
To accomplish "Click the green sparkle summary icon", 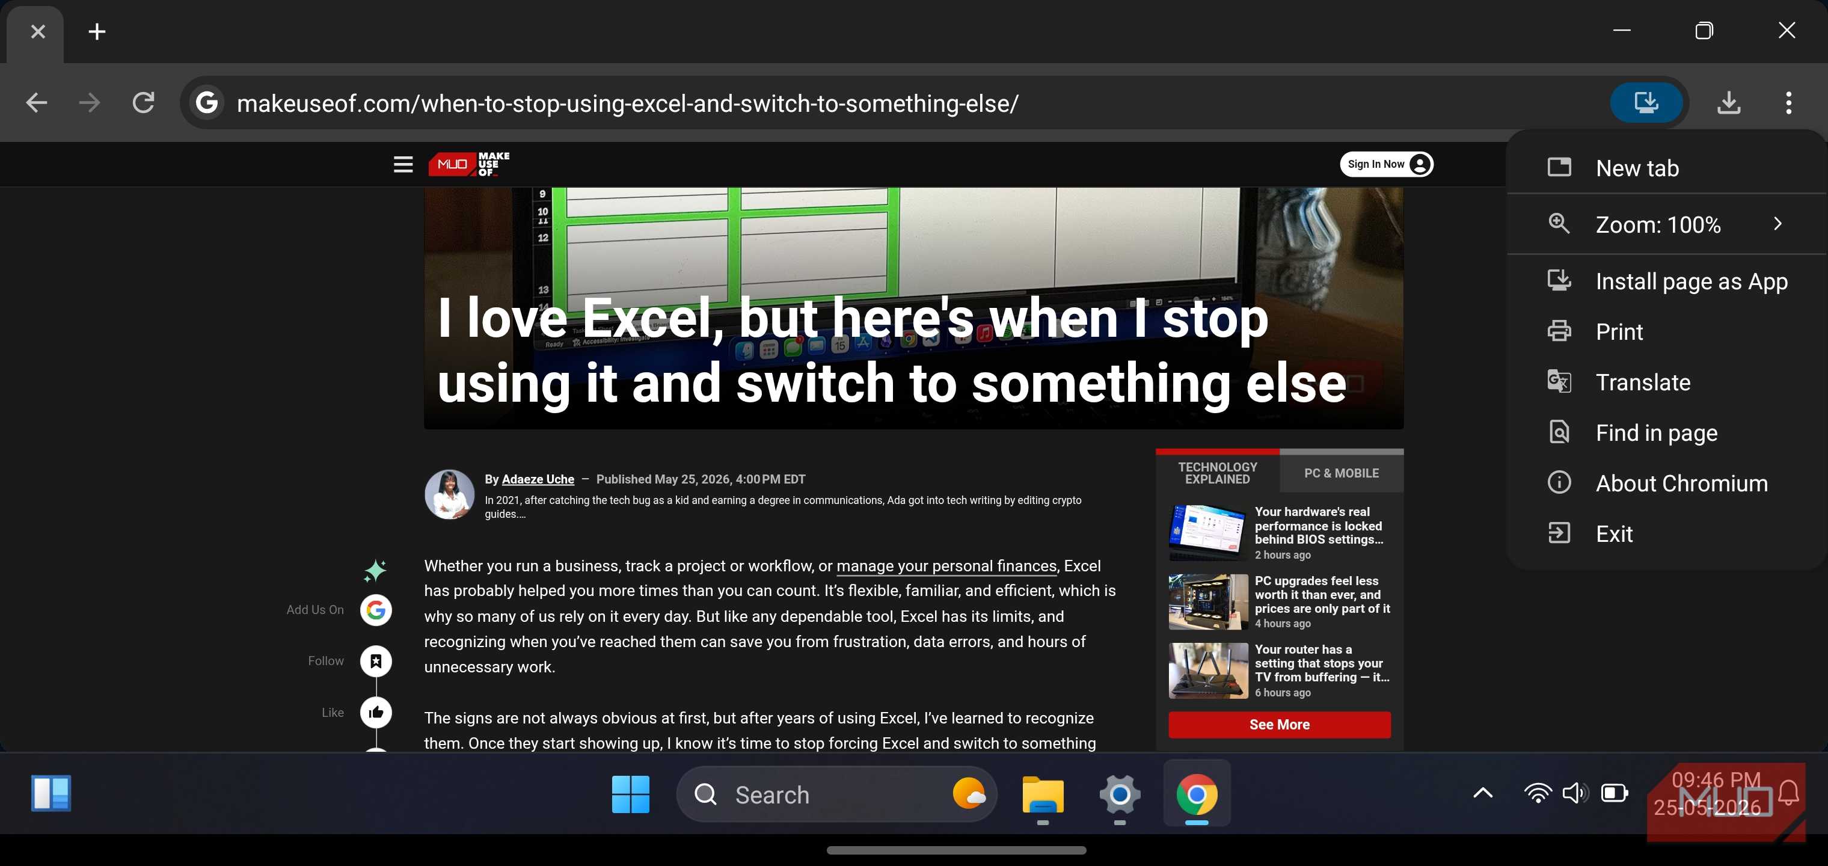I will click(x=375, y=570).
